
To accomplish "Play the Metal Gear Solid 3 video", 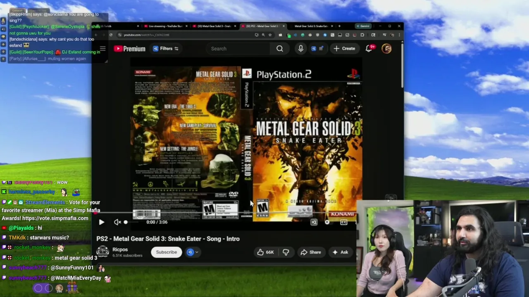I will (101, 222).
